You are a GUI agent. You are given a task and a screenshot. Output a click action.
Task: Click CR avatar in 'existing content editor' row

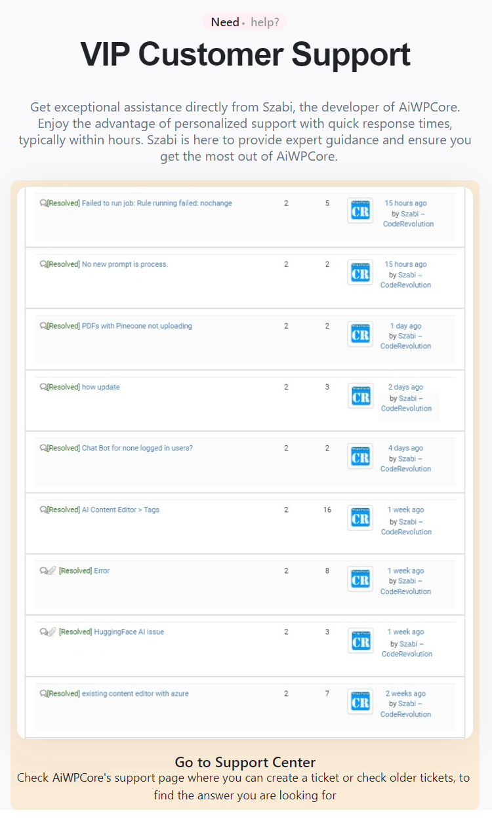[360, 702]
